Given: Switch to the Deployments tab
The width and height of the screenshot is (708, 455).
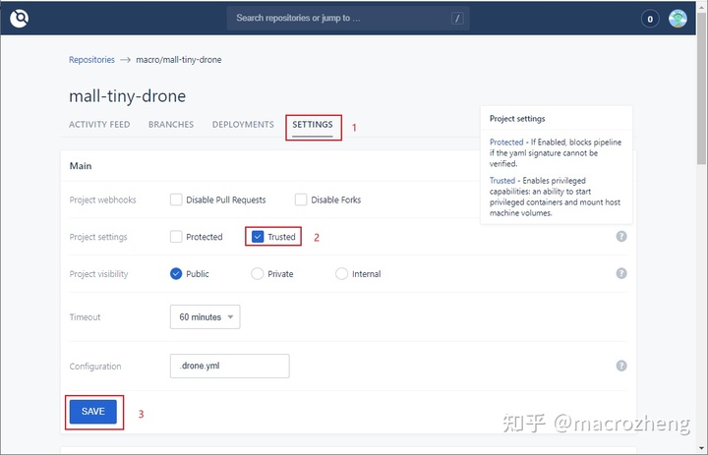Looking at the screenshot, I should click(x=243, y=125).
